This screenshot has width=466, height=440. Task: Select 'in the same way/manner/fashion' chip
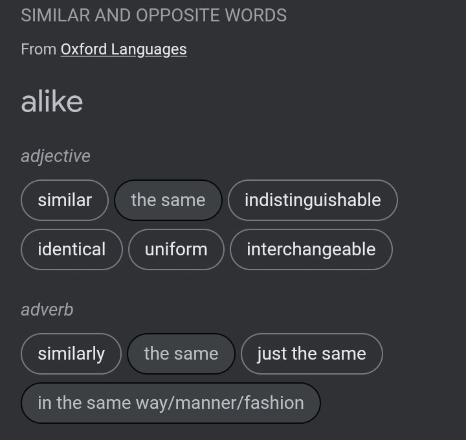[171, 403]
